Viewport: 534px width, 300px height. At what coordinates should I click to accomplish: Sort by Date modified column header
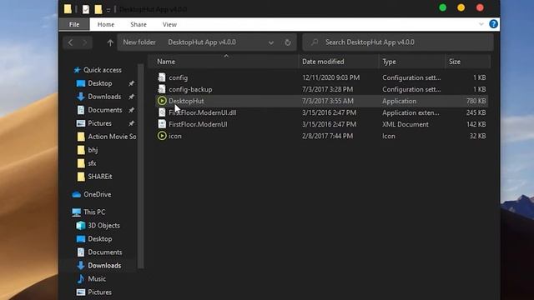click(x=323, y=62)
